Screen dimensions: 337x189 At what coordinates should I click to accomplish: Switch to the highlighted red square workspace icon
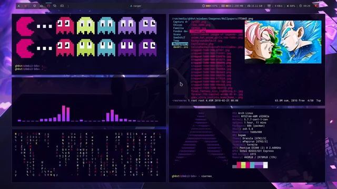pyautogui.click(x=48, y=6)
